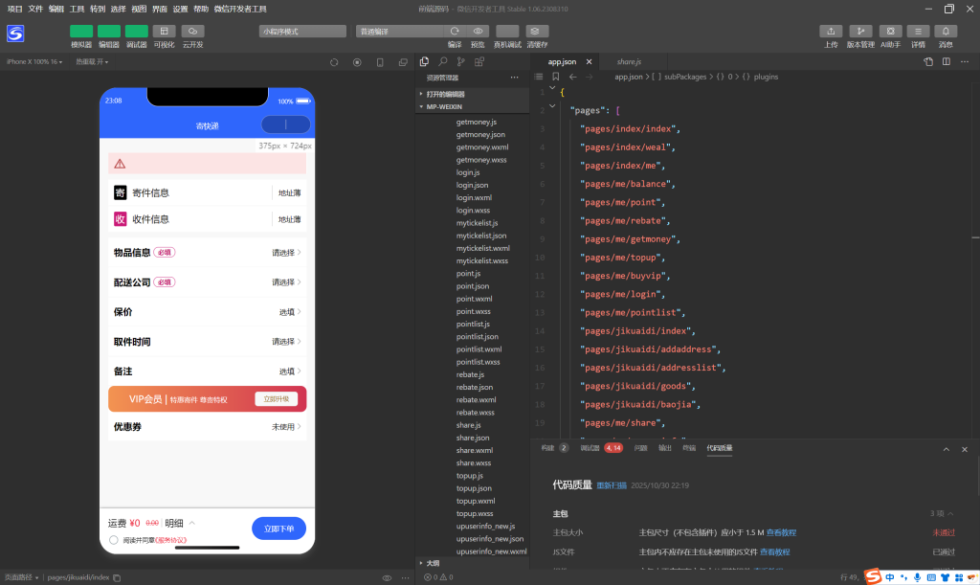Open the 云开发 cloud development icon
The width and height of the screenshot is (980, 585).
coord(191,32)
